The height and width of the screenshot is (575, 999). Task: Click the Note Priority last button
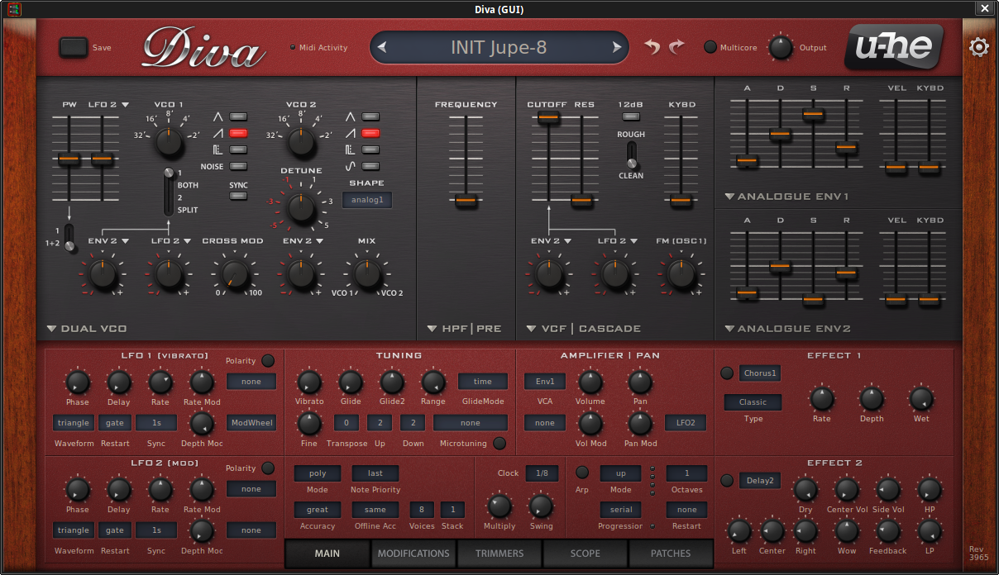point(375,473)
